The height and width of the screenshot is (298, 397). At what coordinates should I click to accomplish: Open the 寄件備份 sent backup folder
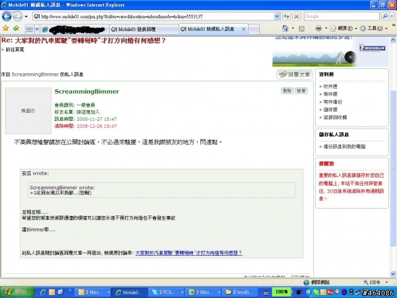click(332, 102)
